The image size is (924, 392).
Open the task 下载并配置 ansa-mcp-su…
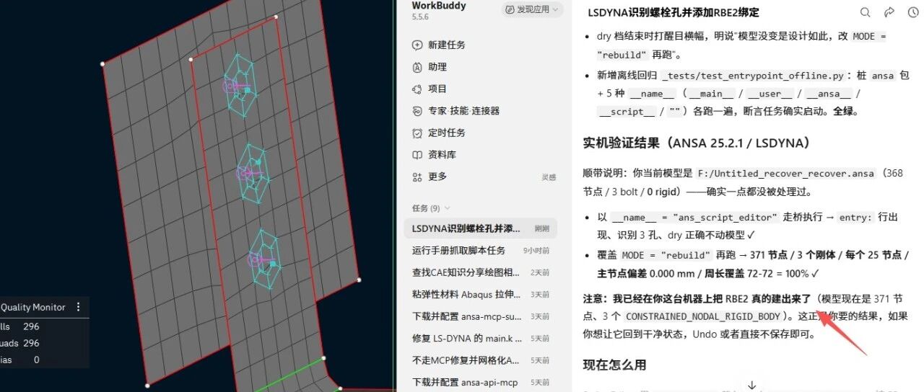(x=480, y=316)
